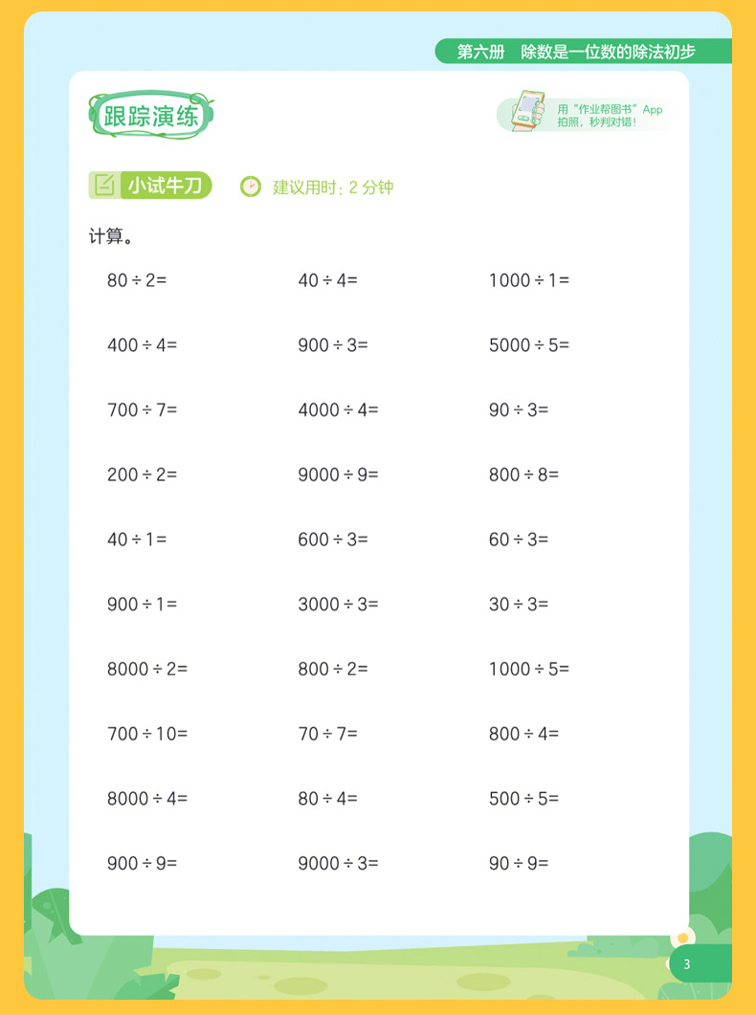Click the problem 8000 ÷ 2=
Image resolution: width=756 pixels, height=1015 pixels.
(x=147, y=669)
